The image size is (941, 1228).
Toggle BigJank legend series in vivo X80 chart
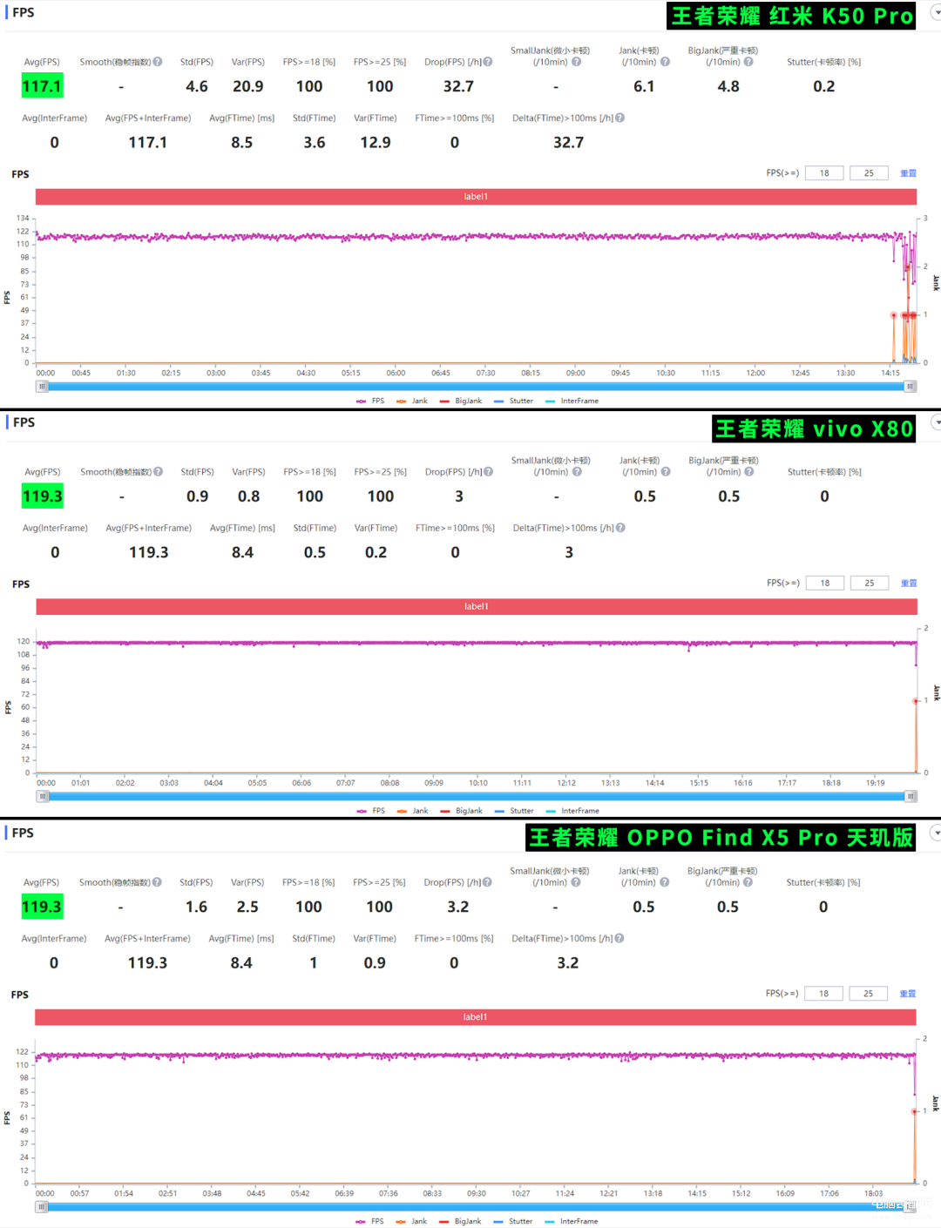[x=461, y=811]
